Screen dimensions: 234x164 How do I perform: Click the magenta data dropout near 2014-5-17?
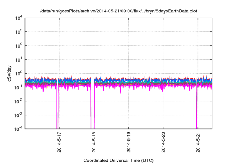(57, 108)
